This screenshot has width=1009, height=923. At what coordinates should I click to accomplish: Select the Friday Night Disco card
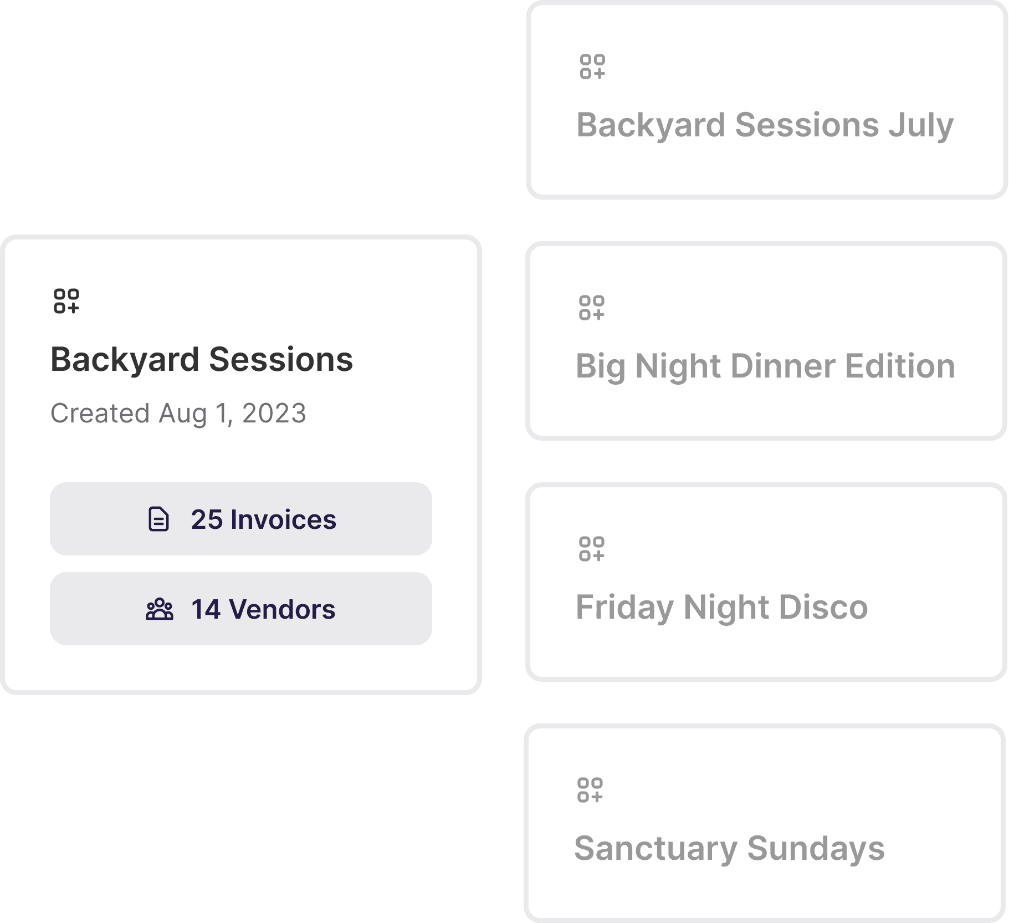click(x=766, y=582)
